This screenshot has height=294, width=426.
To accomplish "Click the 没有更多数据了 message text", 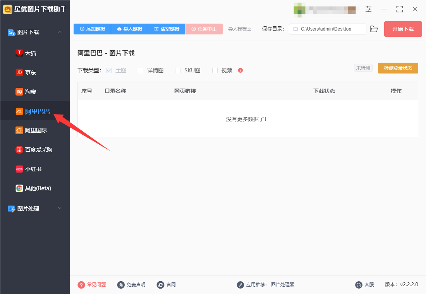I will tap(246, 119).
